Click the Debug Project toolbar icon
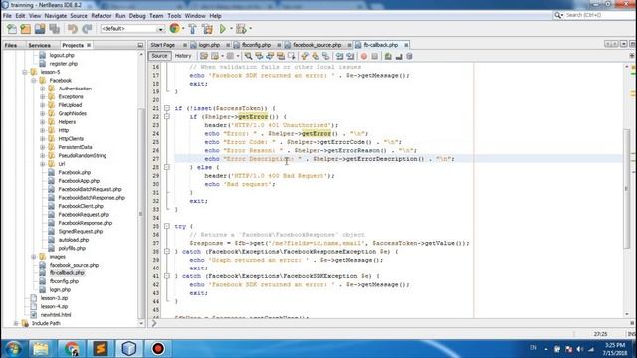637x358 pixels. pos(241,29)
